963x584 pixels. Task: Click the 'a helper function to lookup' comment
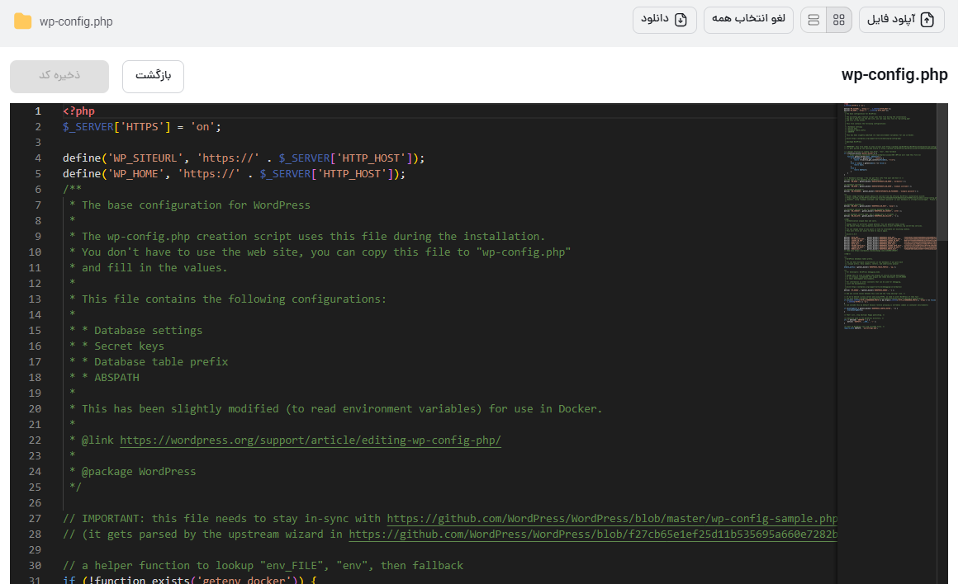pyautogui.click(x=263, y=566)
